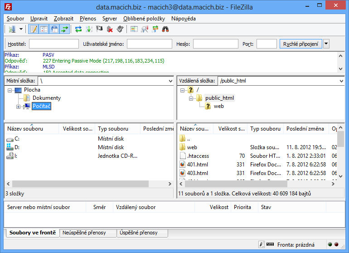This screenshot has height=253, width=349.
Task: Open the quick connect history dropdown
Action: pyautogui.click(x=326, y=44)
